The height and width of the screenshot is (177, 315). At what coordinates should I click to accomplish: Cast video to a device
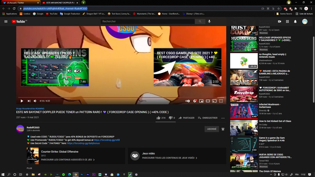[214, 101]
